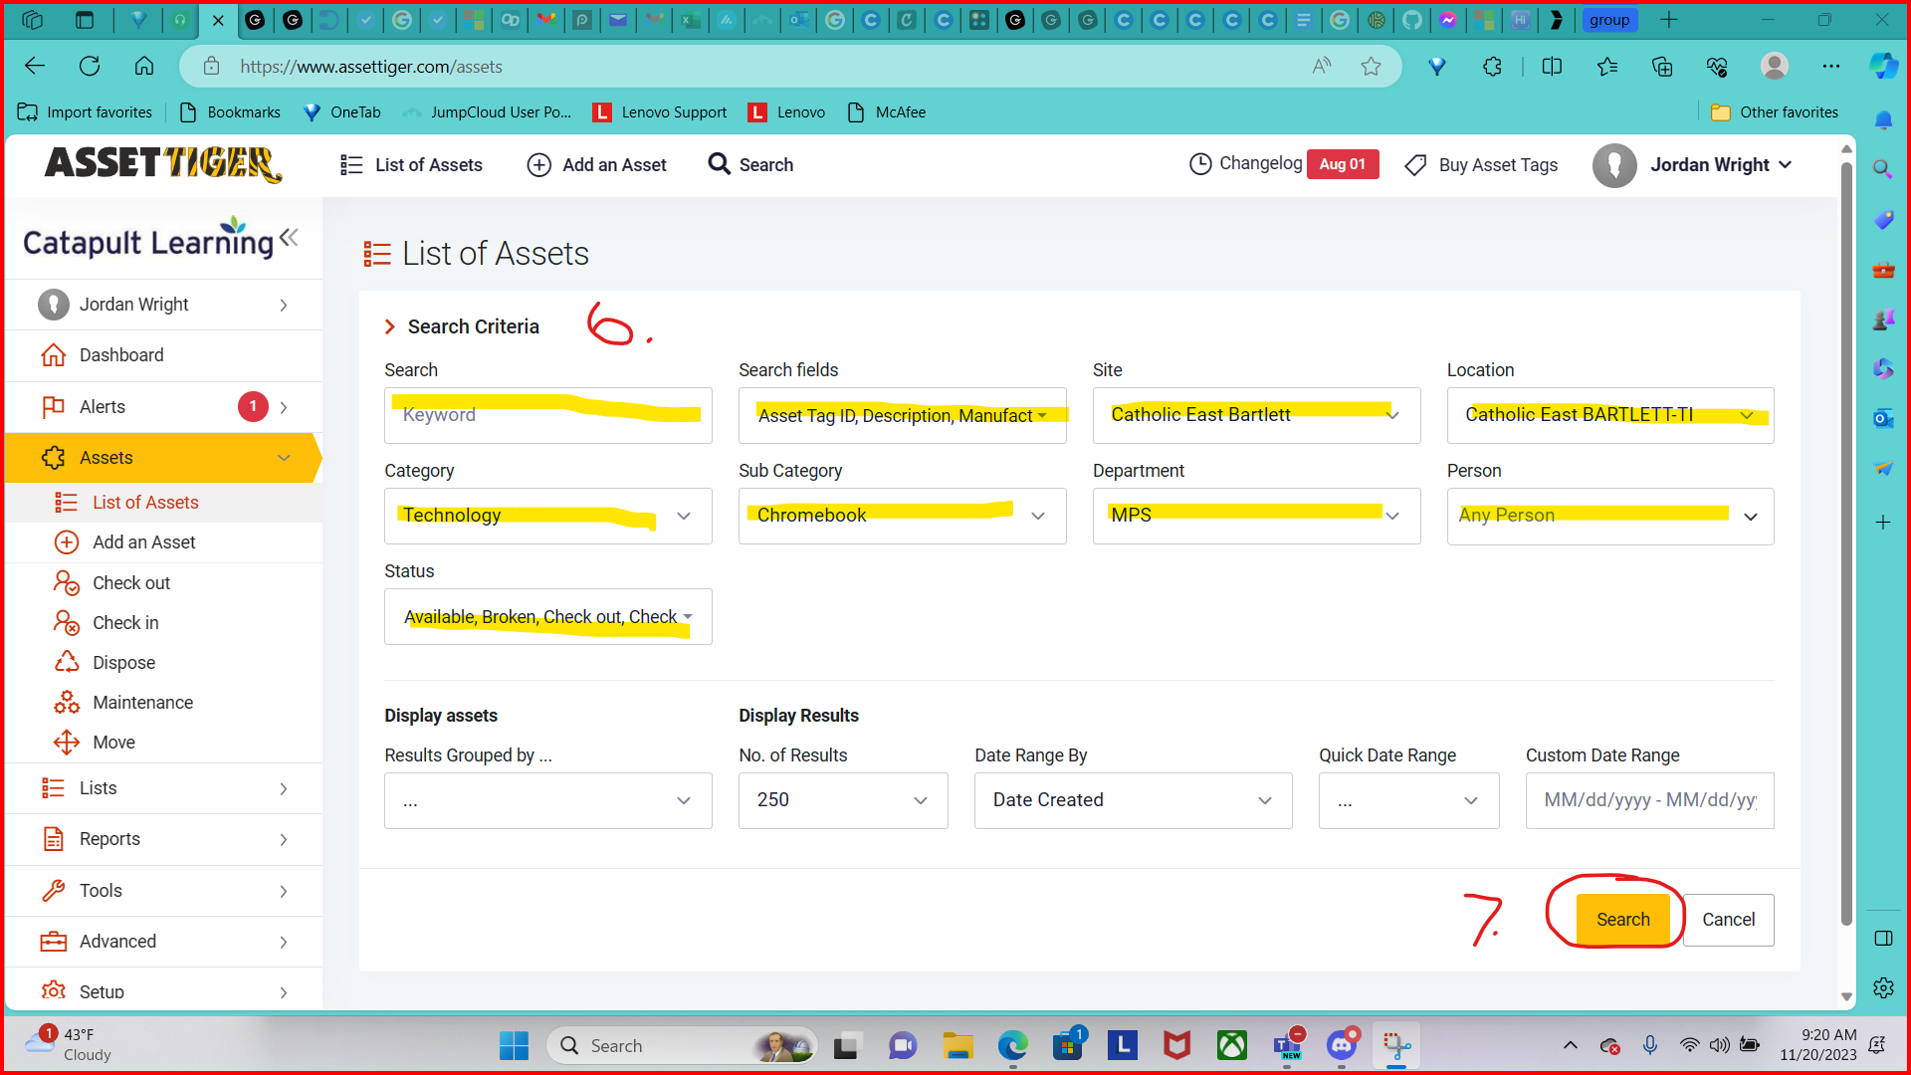Open the Category dropdown showing Technology
This screenshot has width=1911, height=1075.
tap(548, 517)
